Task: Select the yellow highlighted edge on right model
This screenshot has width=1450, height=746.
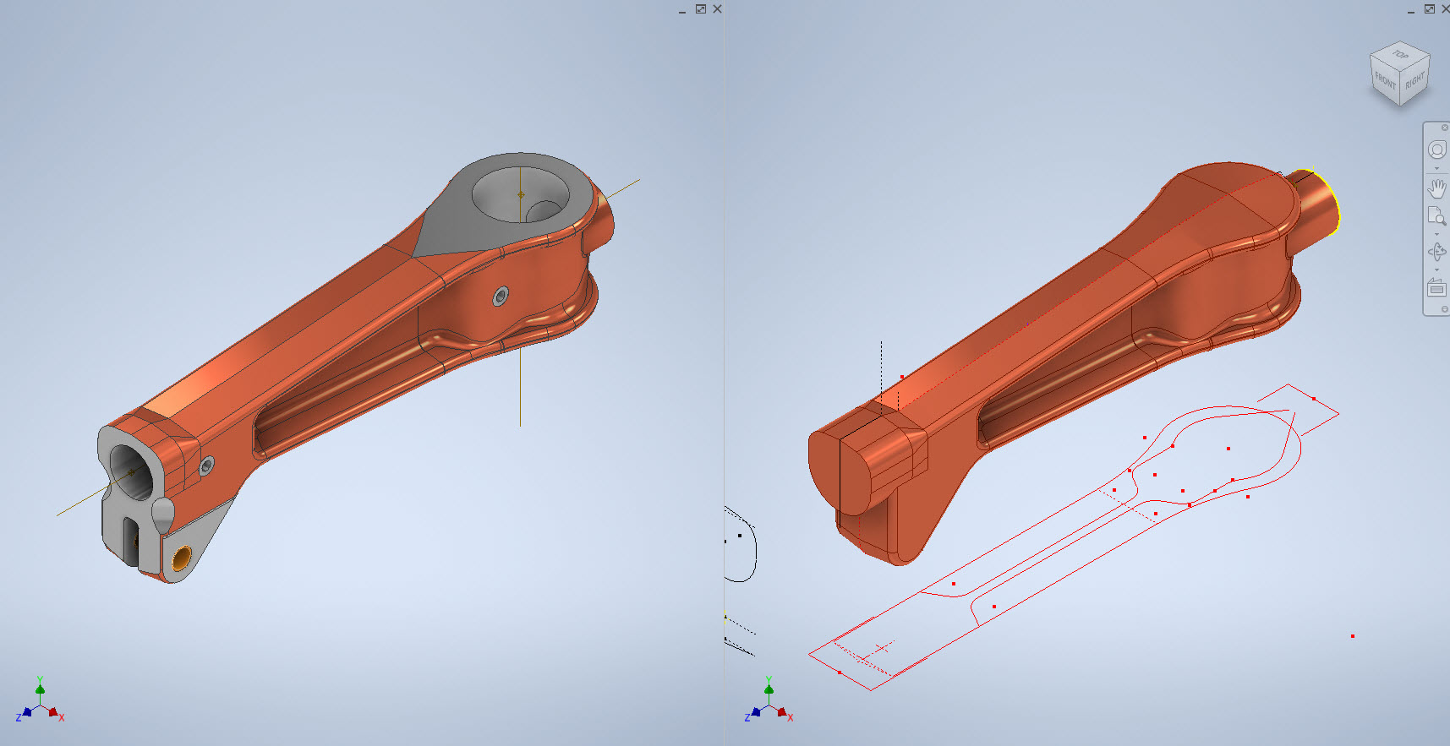Action: (x=1334, y=198)
